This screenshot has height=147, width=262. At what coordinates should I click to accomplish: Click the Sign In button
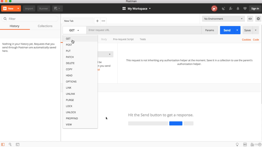point(255,9)
